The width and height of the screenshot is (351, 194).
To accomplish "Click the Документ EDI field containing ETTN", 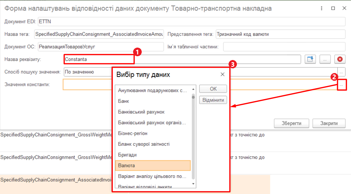I will tap(191, 22).
